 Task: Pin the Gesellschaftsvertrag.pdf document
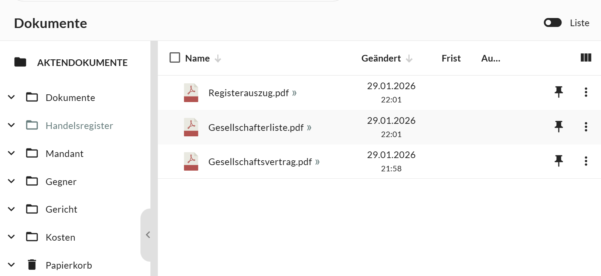[558, 161]
